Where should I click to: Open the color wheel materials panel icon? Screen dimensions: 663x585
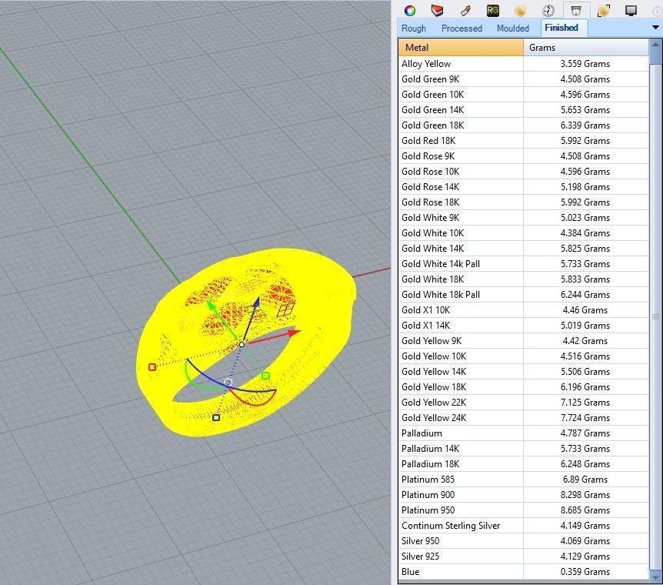click(x=410, y=11)
